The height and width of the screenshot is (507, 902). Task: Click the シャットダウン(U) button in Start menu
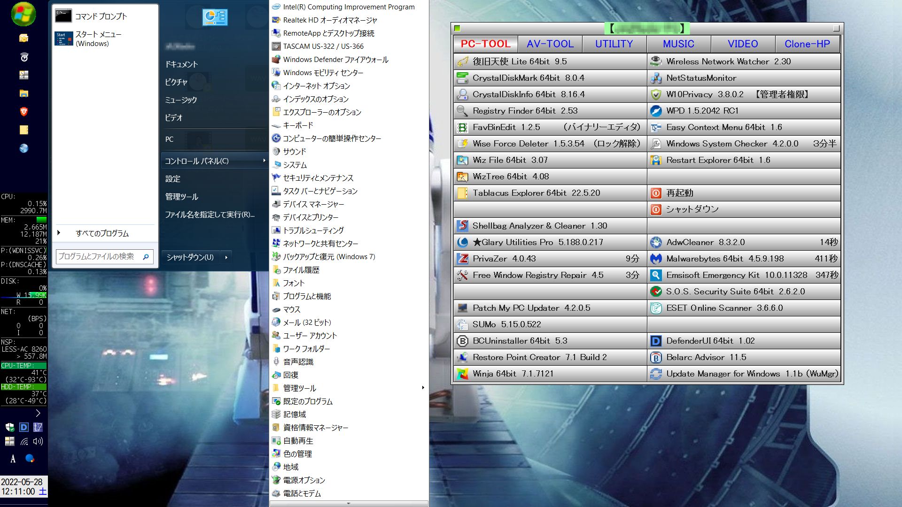190,257
